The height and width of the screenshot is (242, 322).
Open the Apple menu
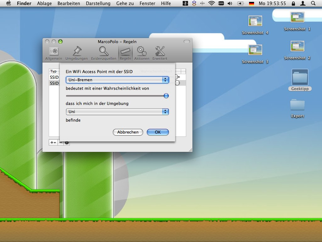tap(8, 3)
